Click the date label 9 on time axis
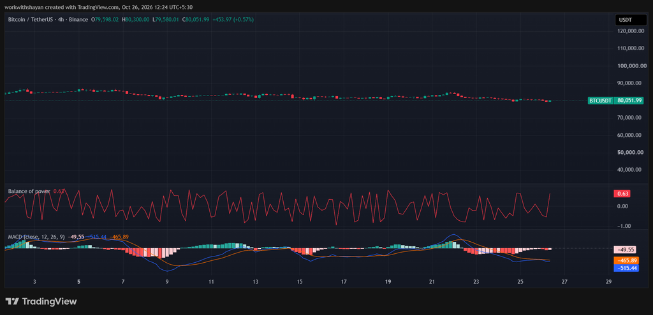 tap(167, 282)
